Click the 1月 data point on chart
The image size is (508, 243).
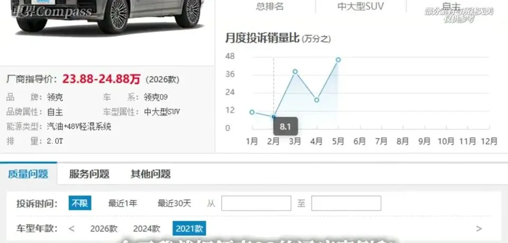click(252, 112)
